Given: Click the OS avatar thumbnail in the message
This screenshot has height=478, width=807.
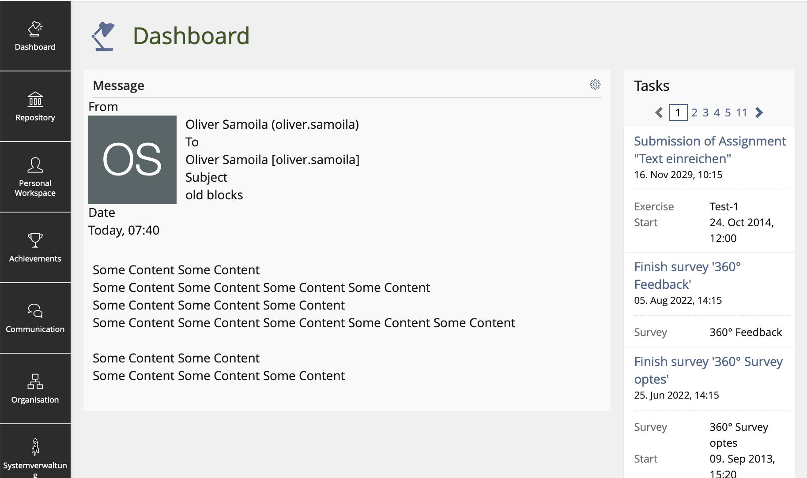Looking at the screenshot, I should [132, 160].
